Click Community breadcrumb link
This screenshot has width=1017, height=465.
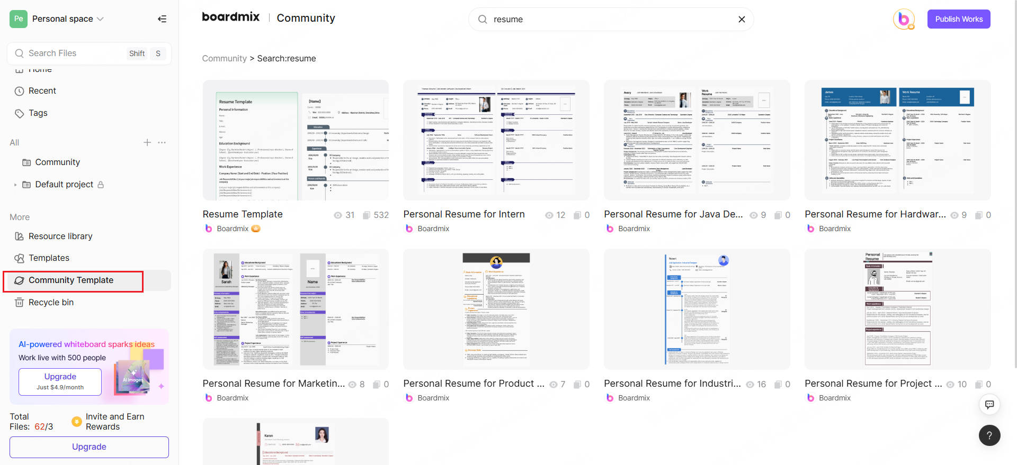click(x=224, y=59)
